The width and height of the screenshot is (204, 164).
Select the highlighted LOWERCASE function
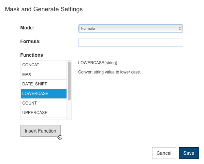[44, 94]
